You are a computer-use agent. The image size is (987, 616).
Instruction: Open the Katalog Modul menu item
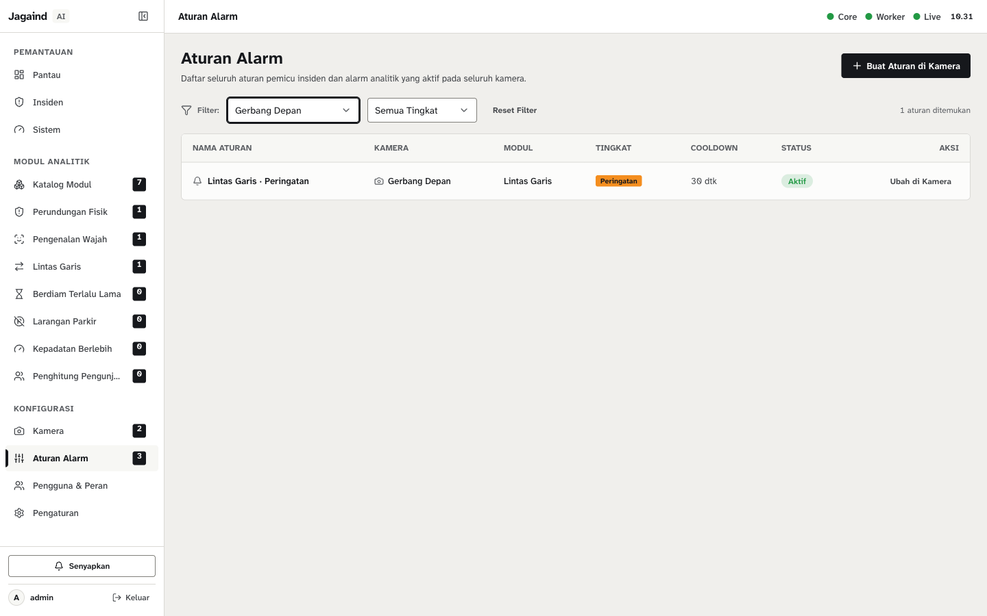point(82,184)
